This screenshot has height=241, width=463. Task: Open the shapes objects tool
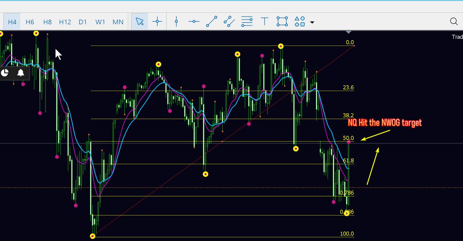pos(300,22)
